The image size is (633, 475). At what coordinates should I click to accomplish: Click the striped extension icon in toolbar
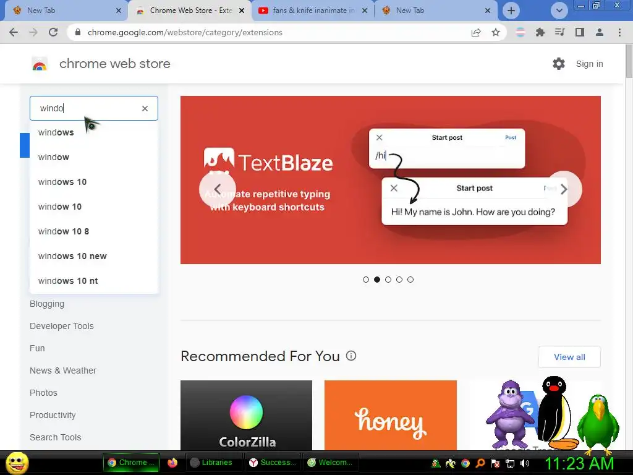tap(520, 32)
